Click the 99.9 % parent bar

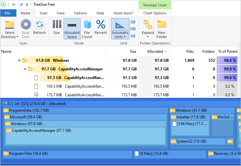(x=227, y=69)
